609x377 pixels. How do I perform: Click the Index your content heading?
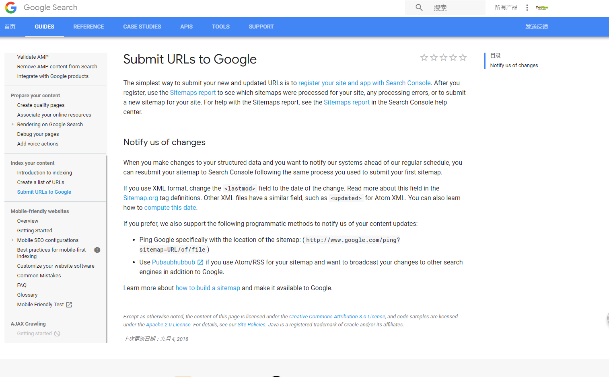pos(33,163)
